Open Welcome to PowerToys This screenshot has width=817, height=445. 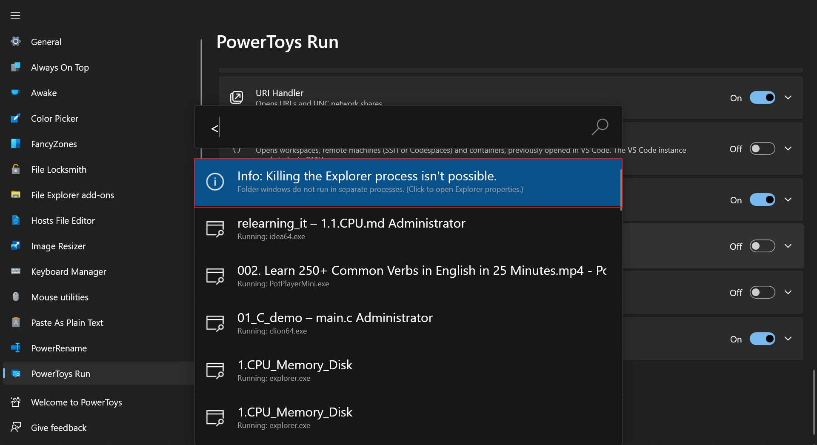click(77, 402)
